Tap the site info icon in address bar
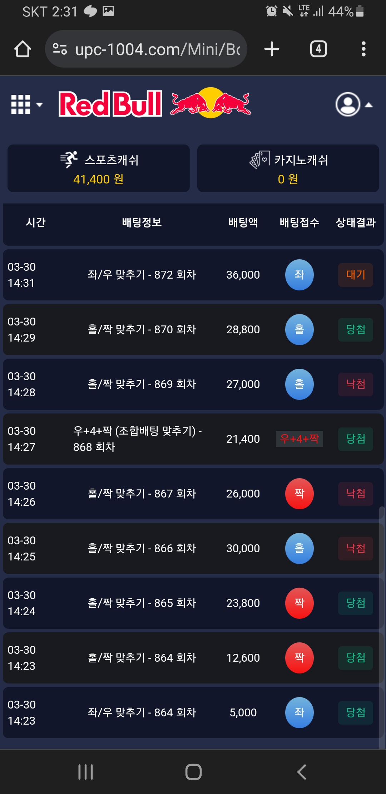This screenshot has height=794, width=386. [x=60, y=49]
